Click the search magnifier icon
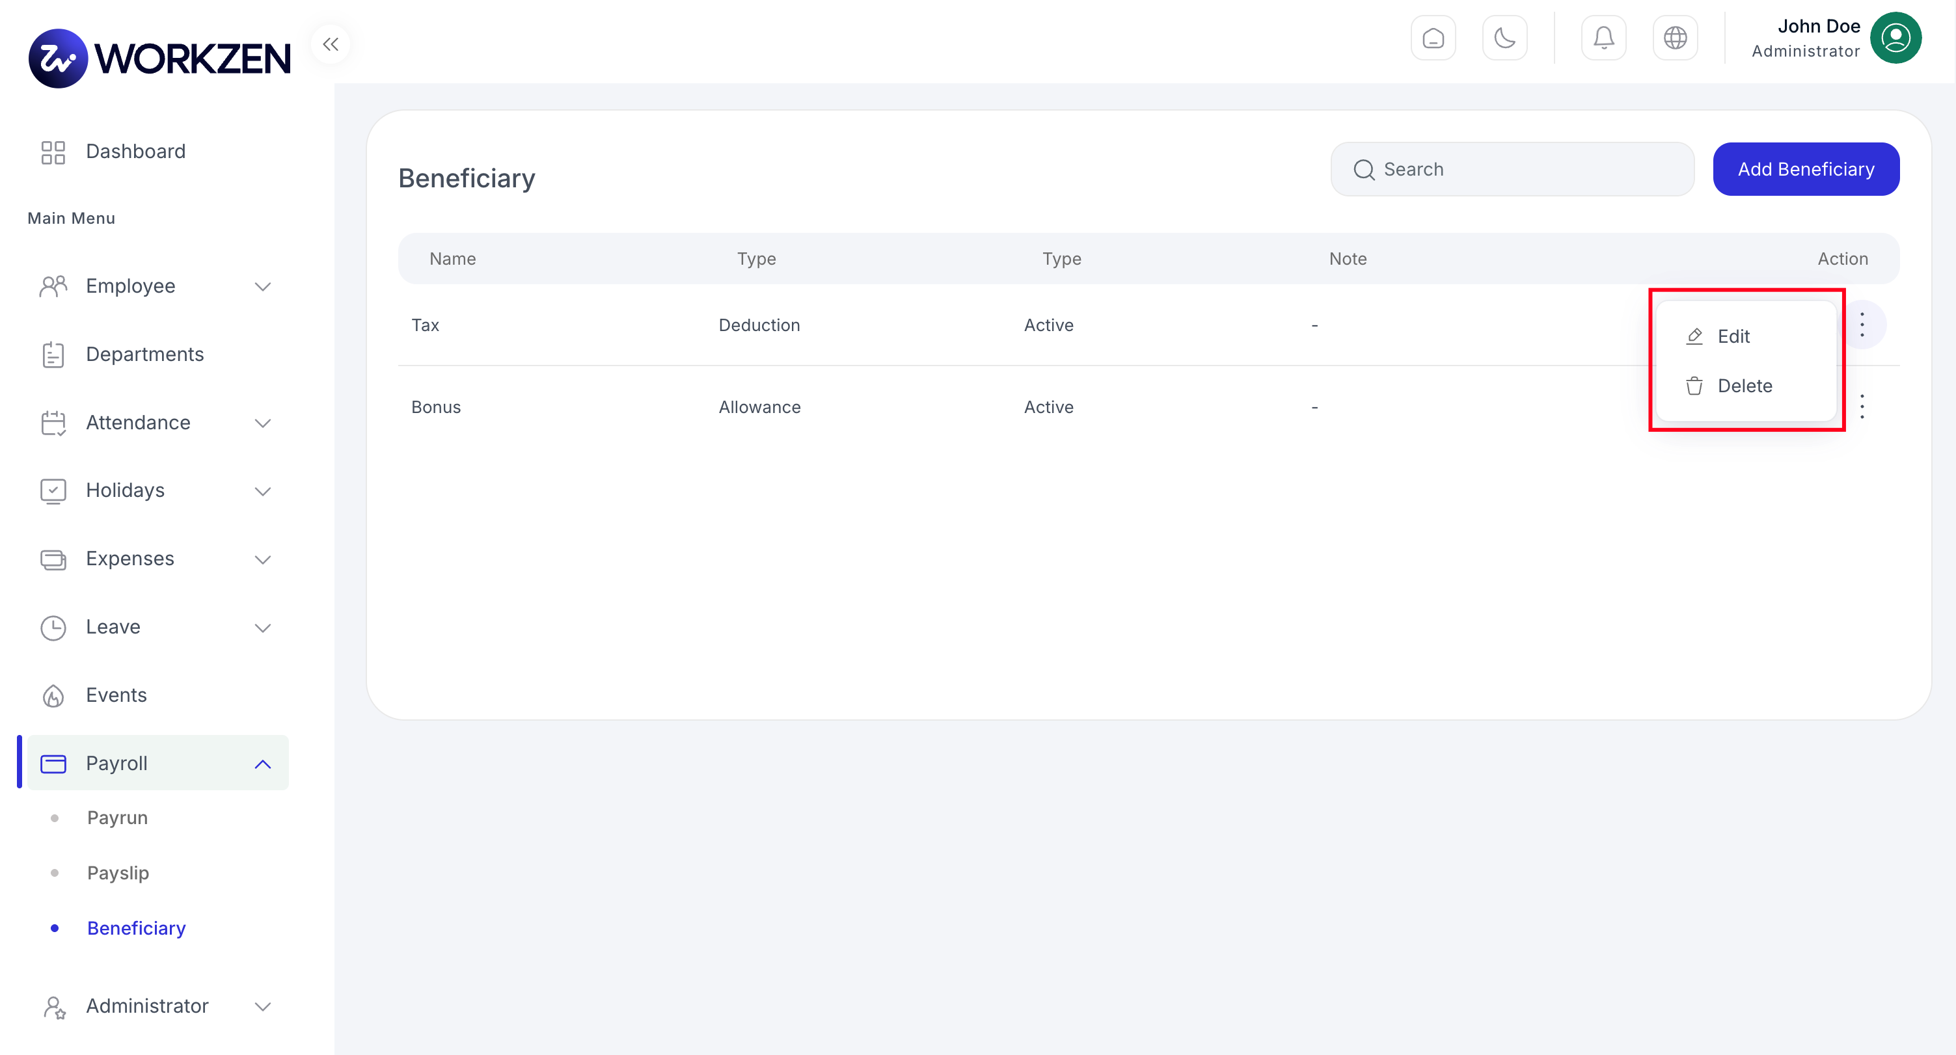This screenshot has height=1055, width=1956. tap(1364, 169)
